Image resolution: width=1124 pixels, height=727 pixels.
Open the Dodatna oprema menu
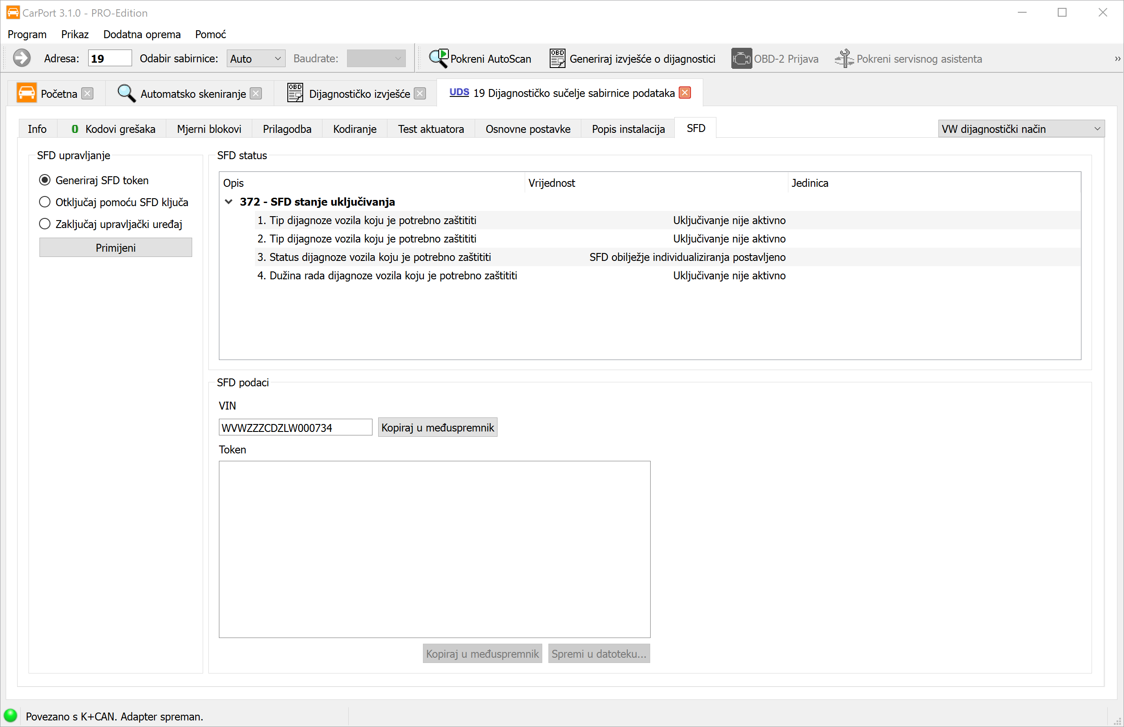click(x=142, y=35)
